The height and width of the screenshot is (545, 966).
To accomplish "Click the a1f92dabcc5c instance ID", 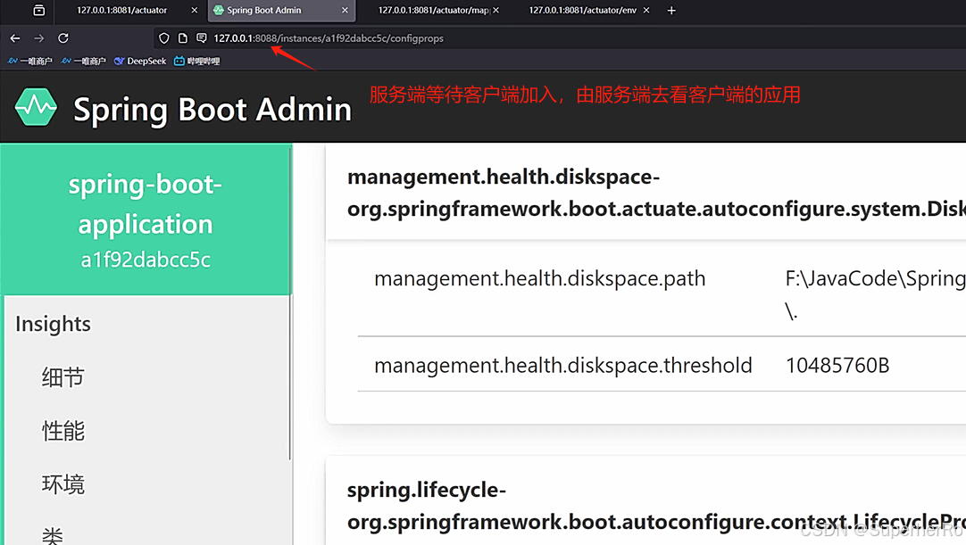I will [x=146, y=260].
